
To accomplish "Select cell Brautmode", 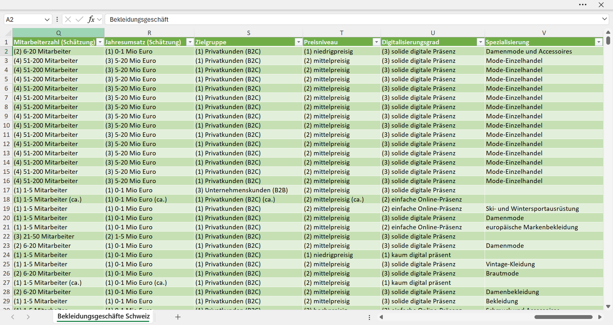I will (x=544, y=273).
